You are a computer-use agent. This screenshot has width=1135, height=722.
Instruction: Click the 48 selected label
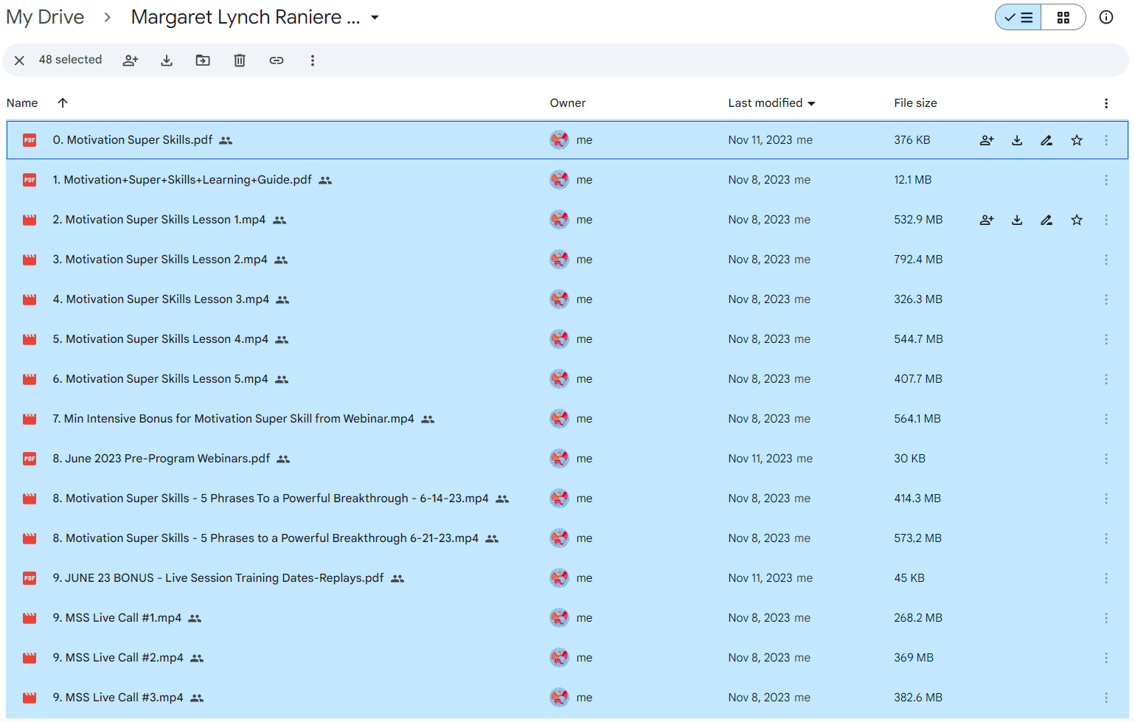[x=70, y=60]
